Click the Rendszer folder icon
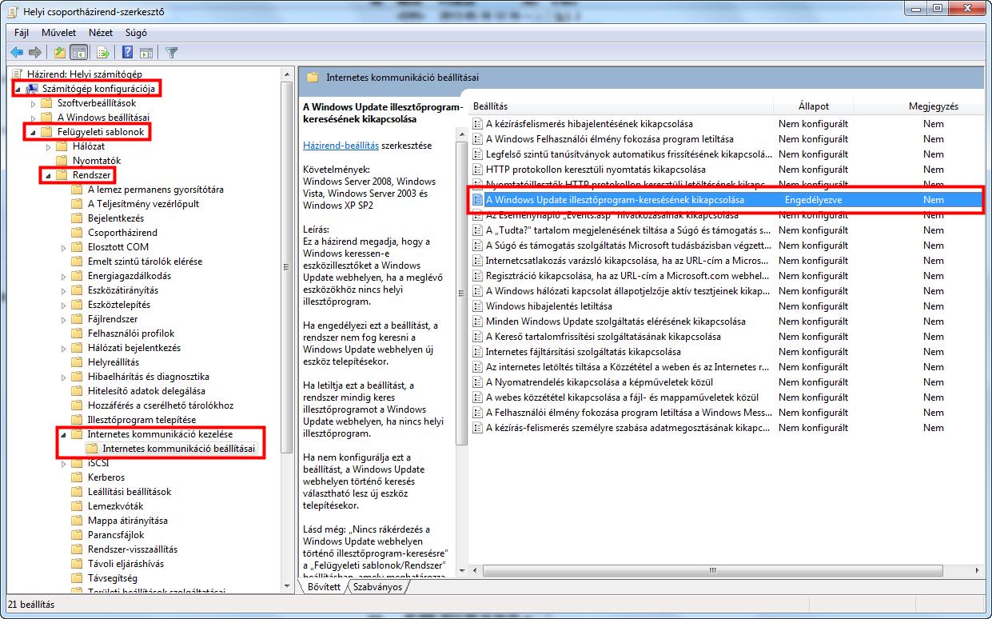 click(62, 174)
